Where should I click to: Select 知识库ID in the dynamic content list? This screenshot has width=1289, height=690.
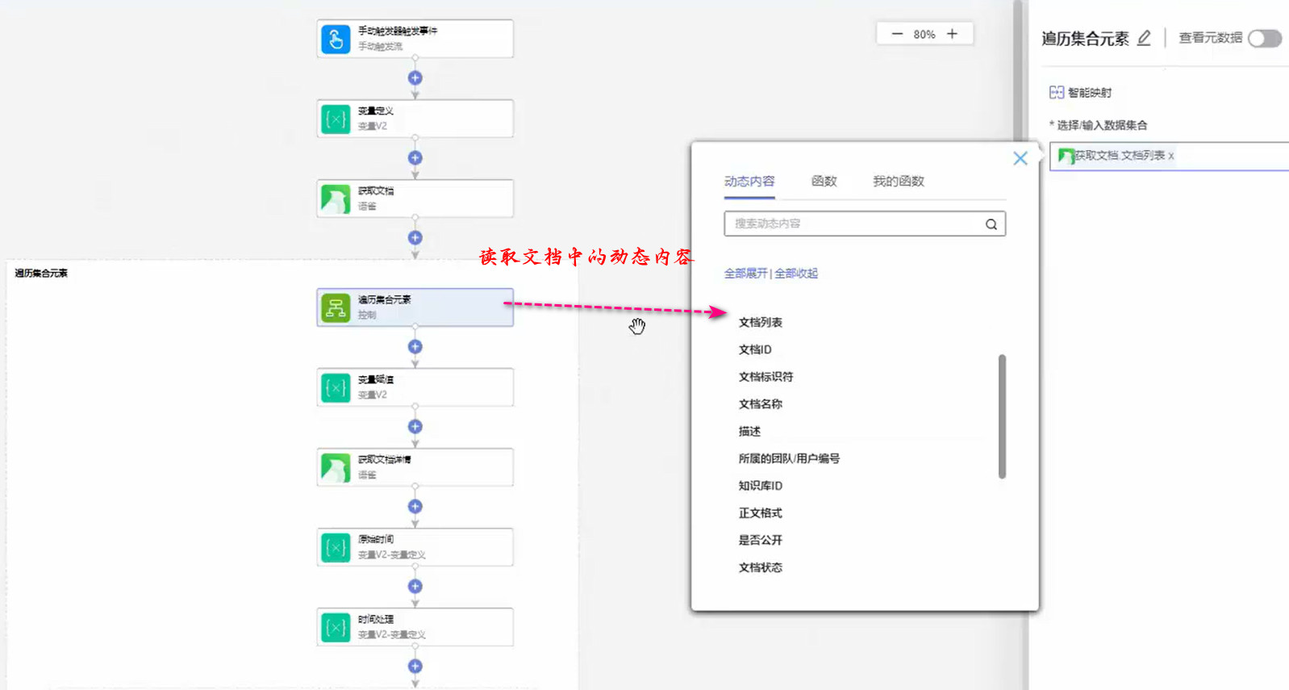click(x=761, y=486)
